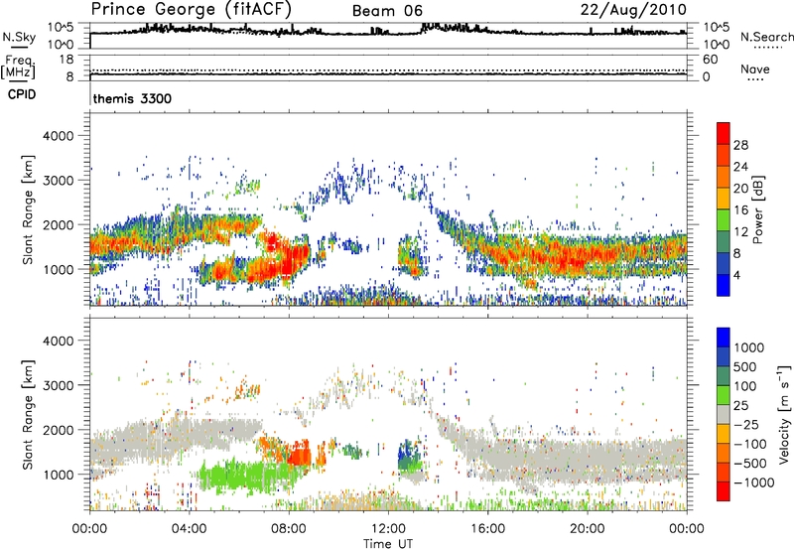Click the velocity colorbar label "-1000"
Image resolution: width=794 pixels, height=550 pixels.
coord(753,482)
